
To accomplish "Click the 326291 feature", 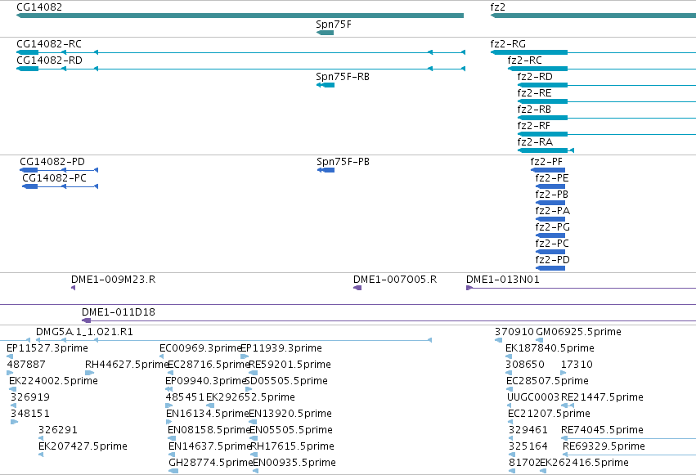I will pyautogui.click(x=41, y=438).
